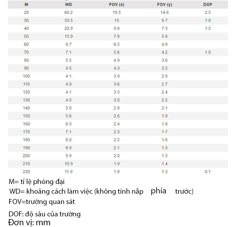
Task: Click the "FOV=trường quan sát" legend line
Action: pos(42,202)
